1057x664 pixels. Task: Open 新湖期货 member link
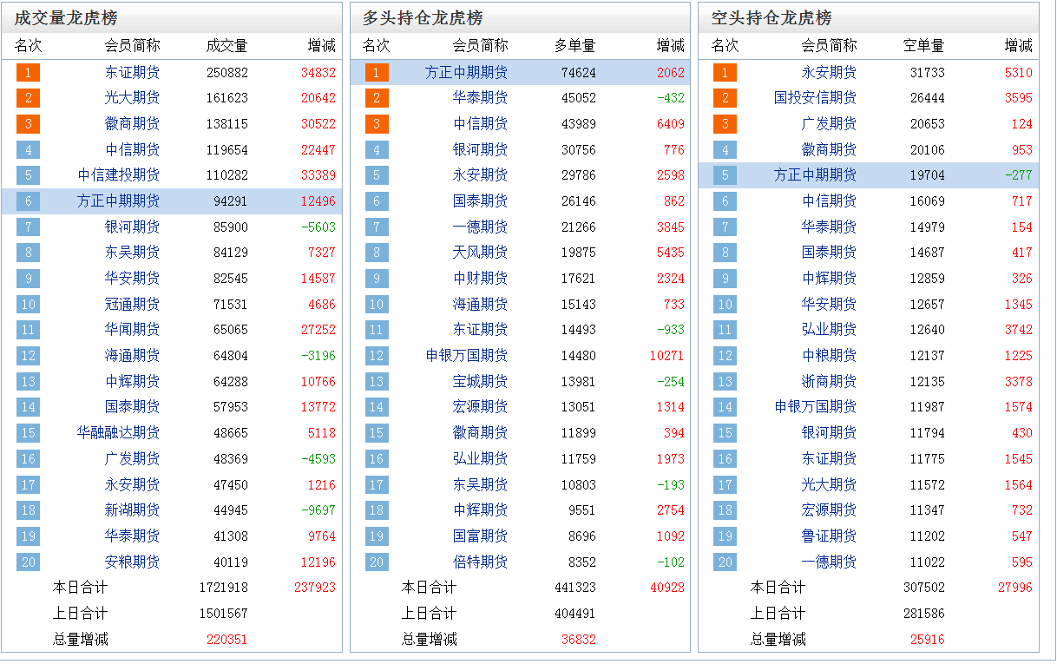[133, 510]
